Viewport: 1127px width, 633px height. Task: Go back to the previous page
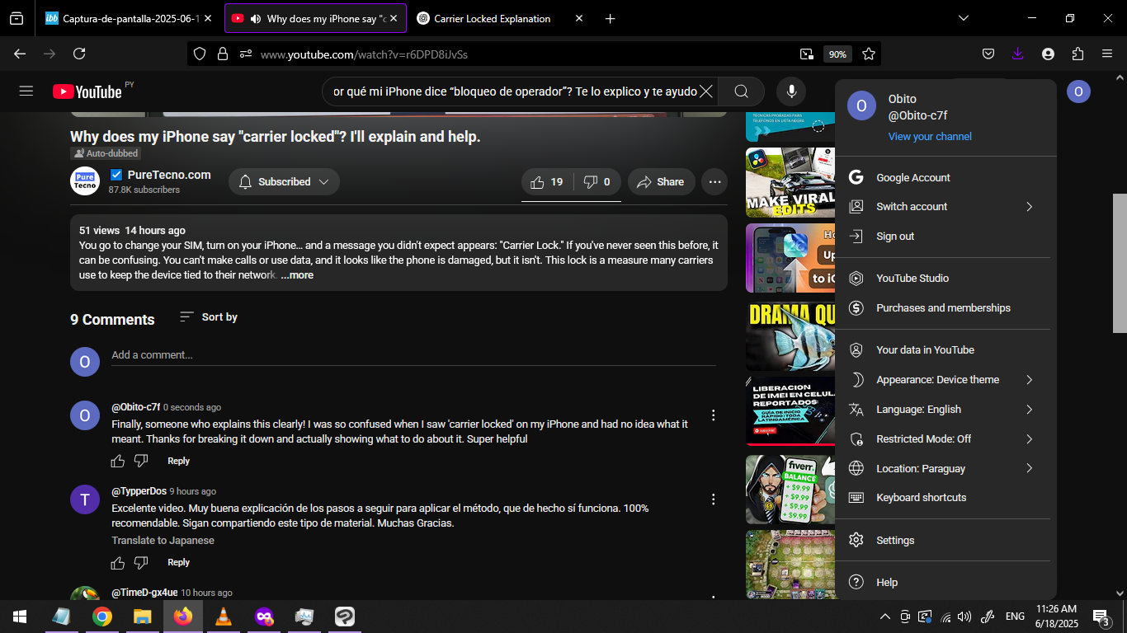(x=20, y=54)
